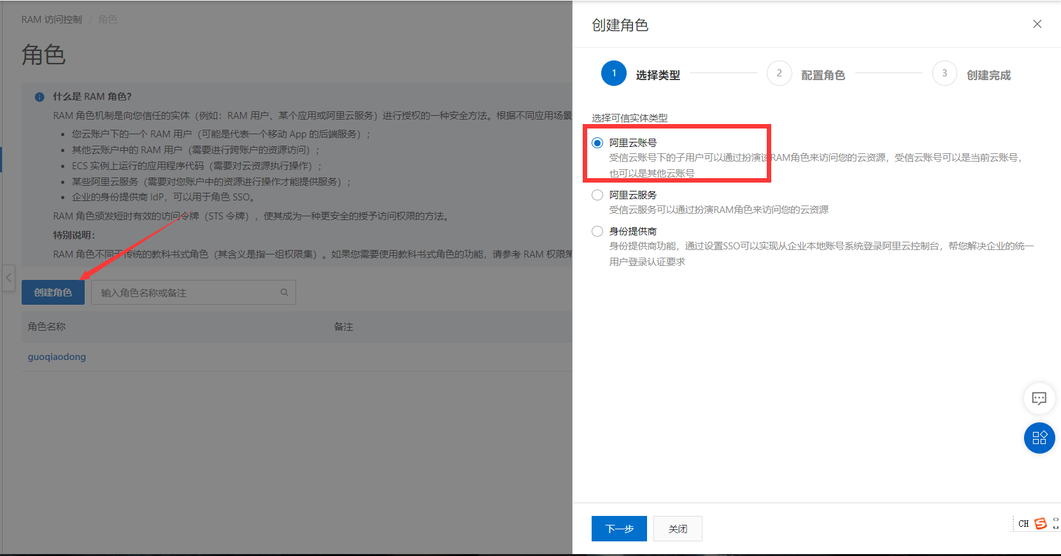
Task: Open the blue floating apps grid icon
Action: pos(1039,438)
